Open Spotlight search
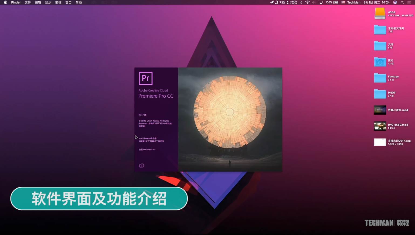 (402, 2)
